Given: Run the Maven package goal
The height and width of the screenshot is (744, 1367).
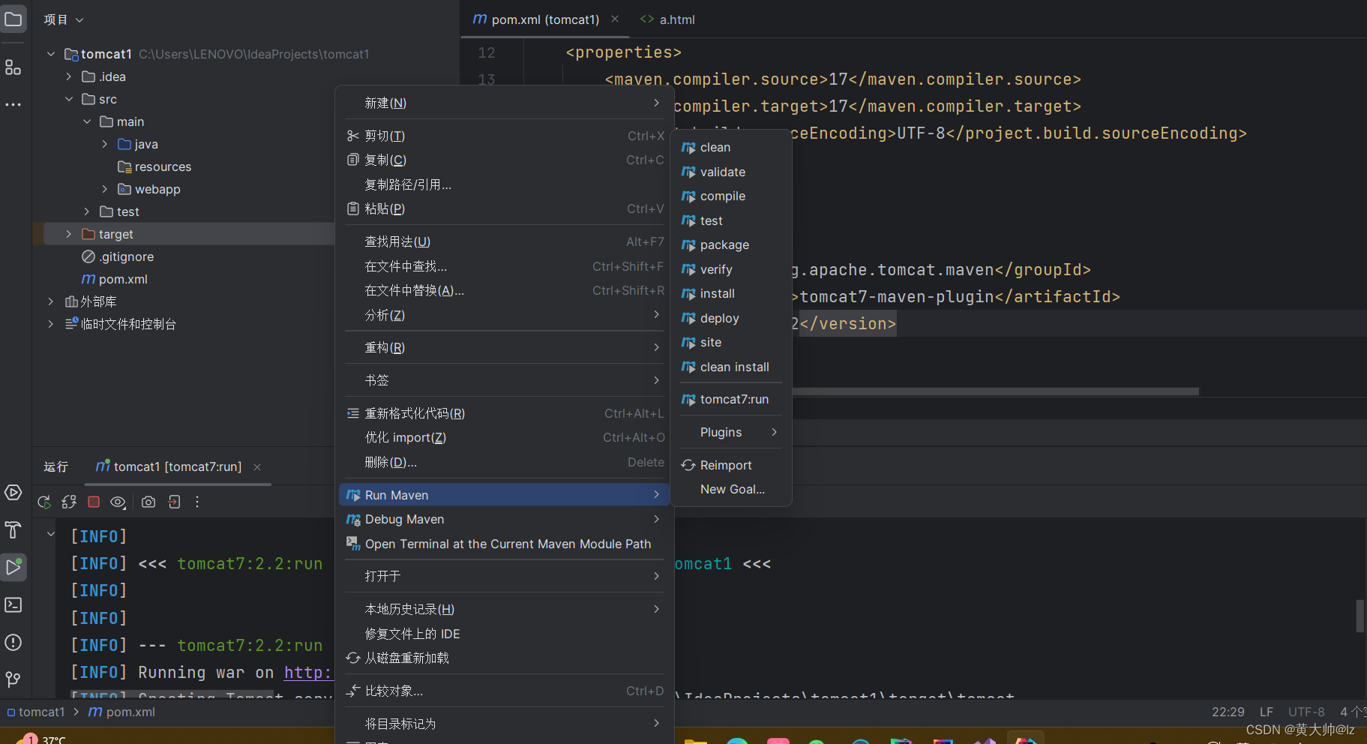Looking at the screenshot, I should [x=731, y=245].
